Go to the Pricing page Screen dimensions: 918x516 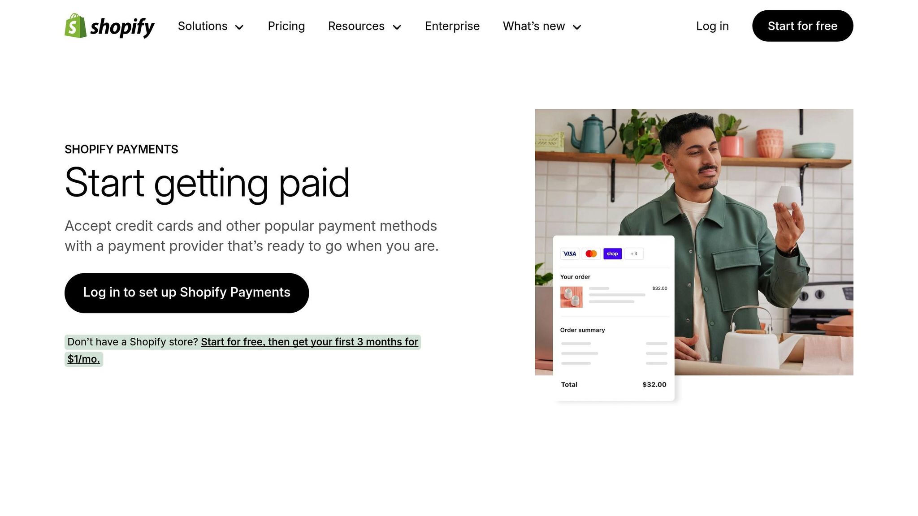click(286, 26)
